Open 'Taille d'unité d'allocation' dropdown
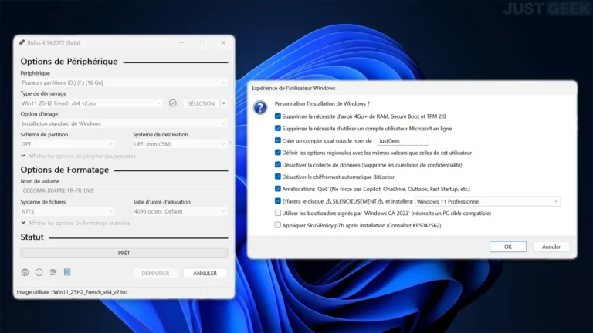 coord(180,211)
